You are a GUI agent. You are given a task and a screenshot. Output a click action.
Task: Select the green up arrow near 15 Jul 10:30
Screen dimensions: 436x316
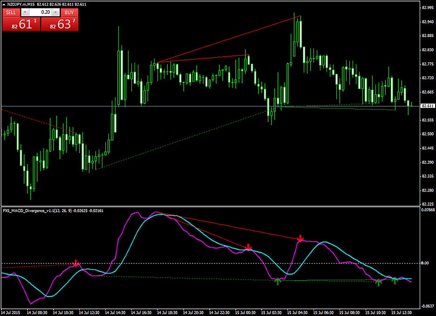tap(378, 282)
